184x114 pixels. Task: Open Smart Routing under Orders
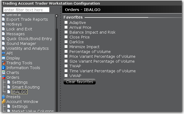[26, 87]
